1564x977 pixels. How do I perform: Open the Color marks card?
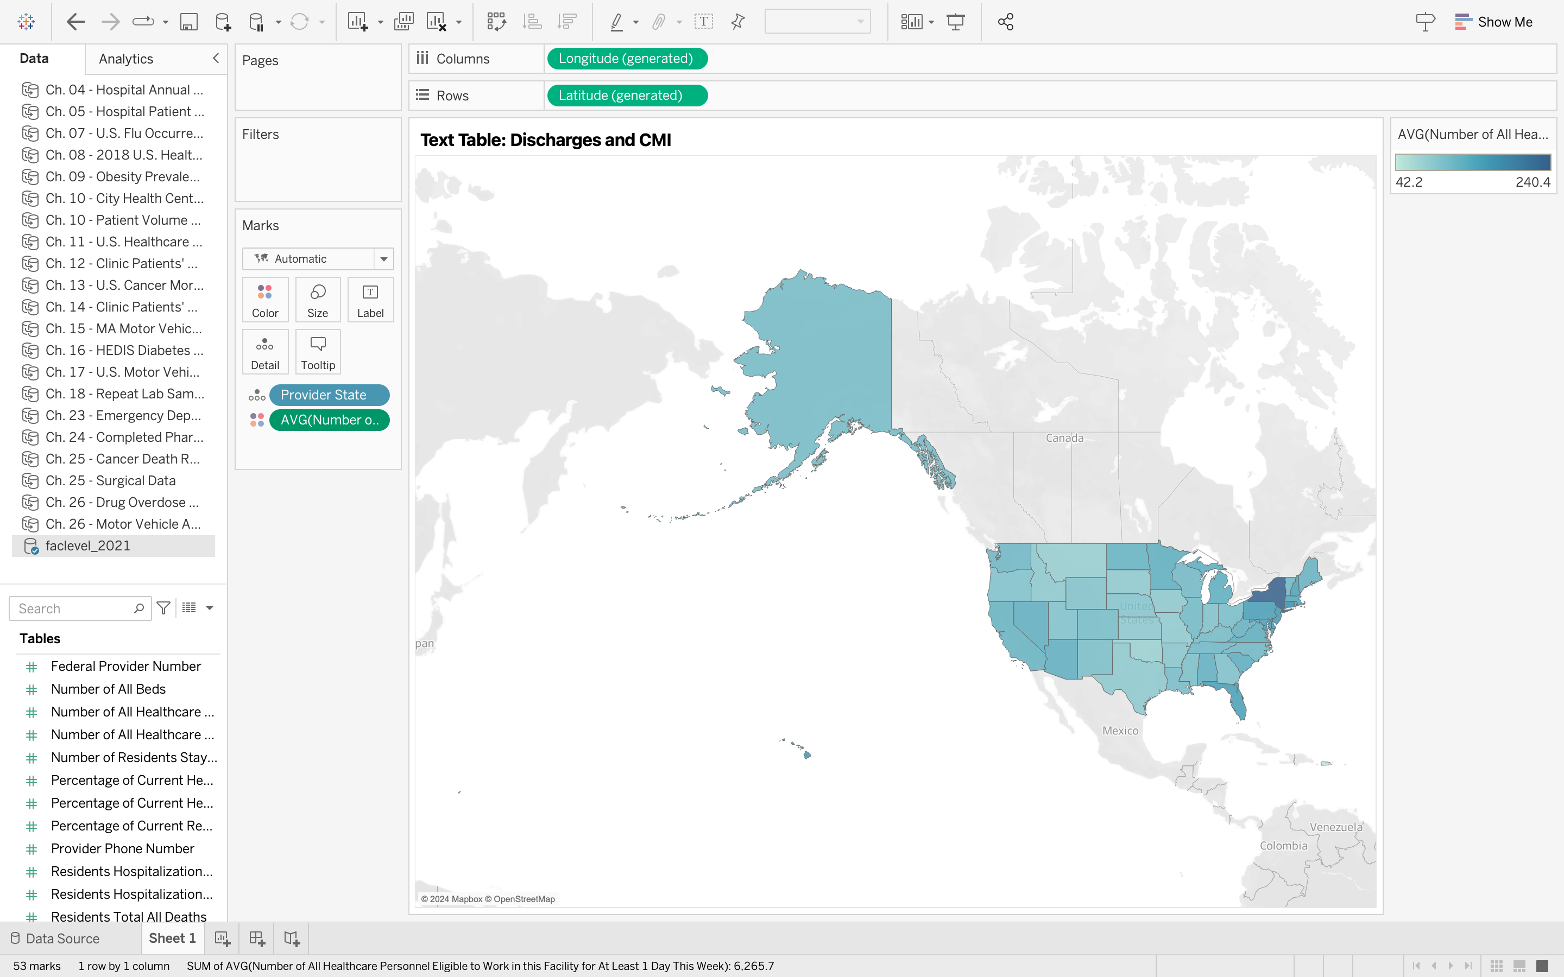265,300
